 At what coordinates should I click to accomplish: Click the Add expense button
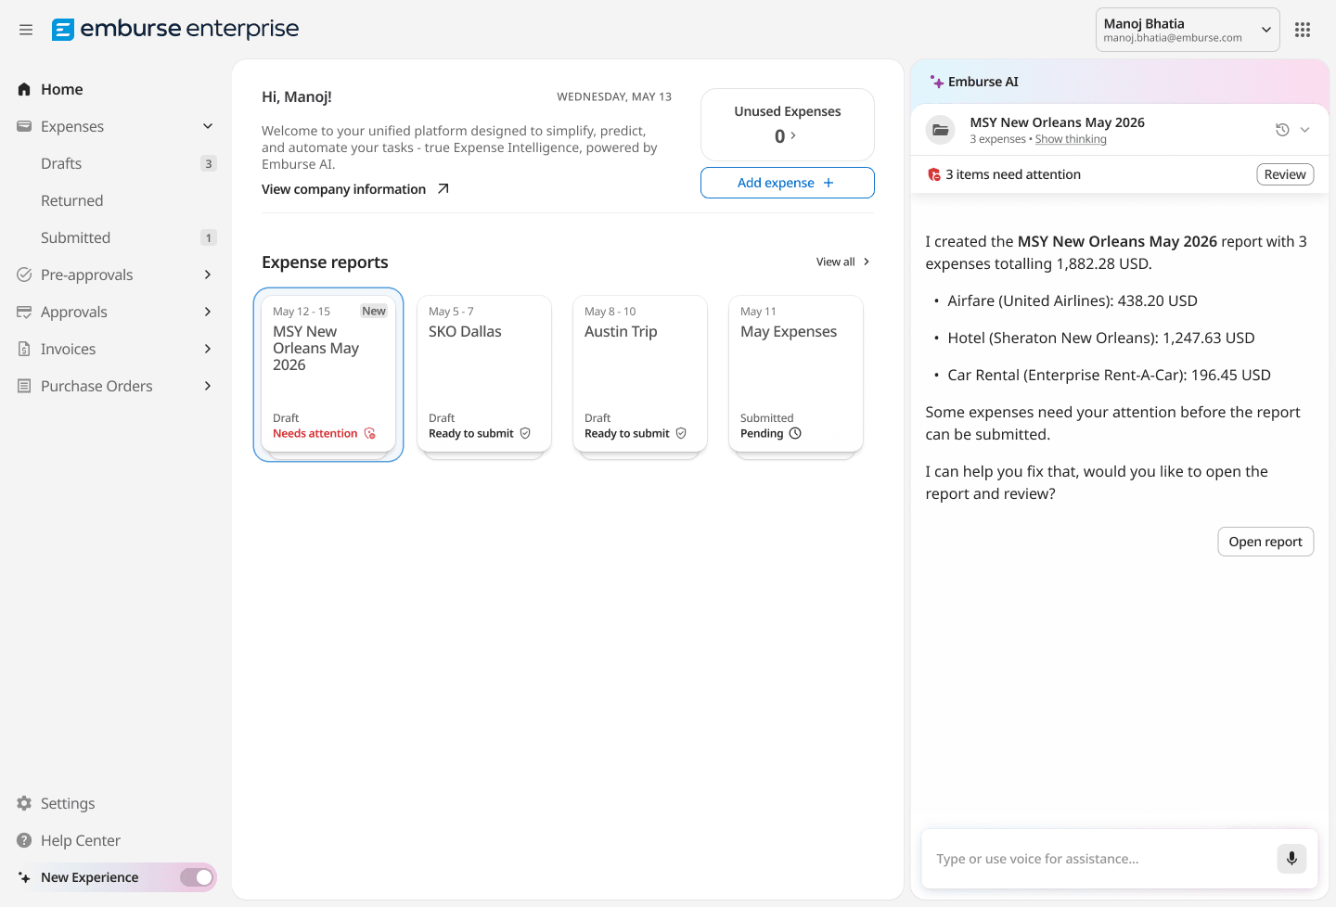(x=787, y=183)
